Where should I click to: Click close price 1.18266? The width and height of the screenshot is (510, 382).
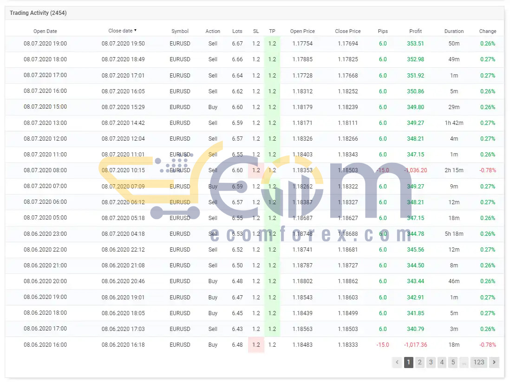348,139
